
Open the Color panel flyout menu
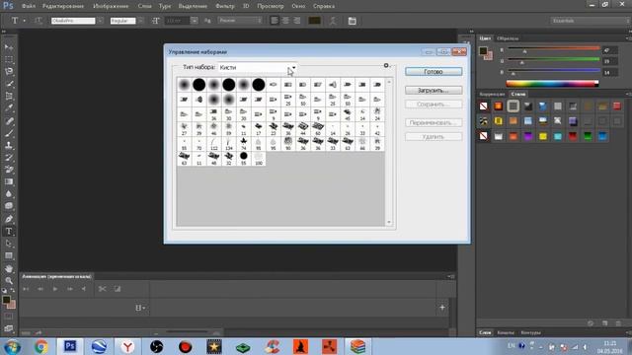point(628,38)
